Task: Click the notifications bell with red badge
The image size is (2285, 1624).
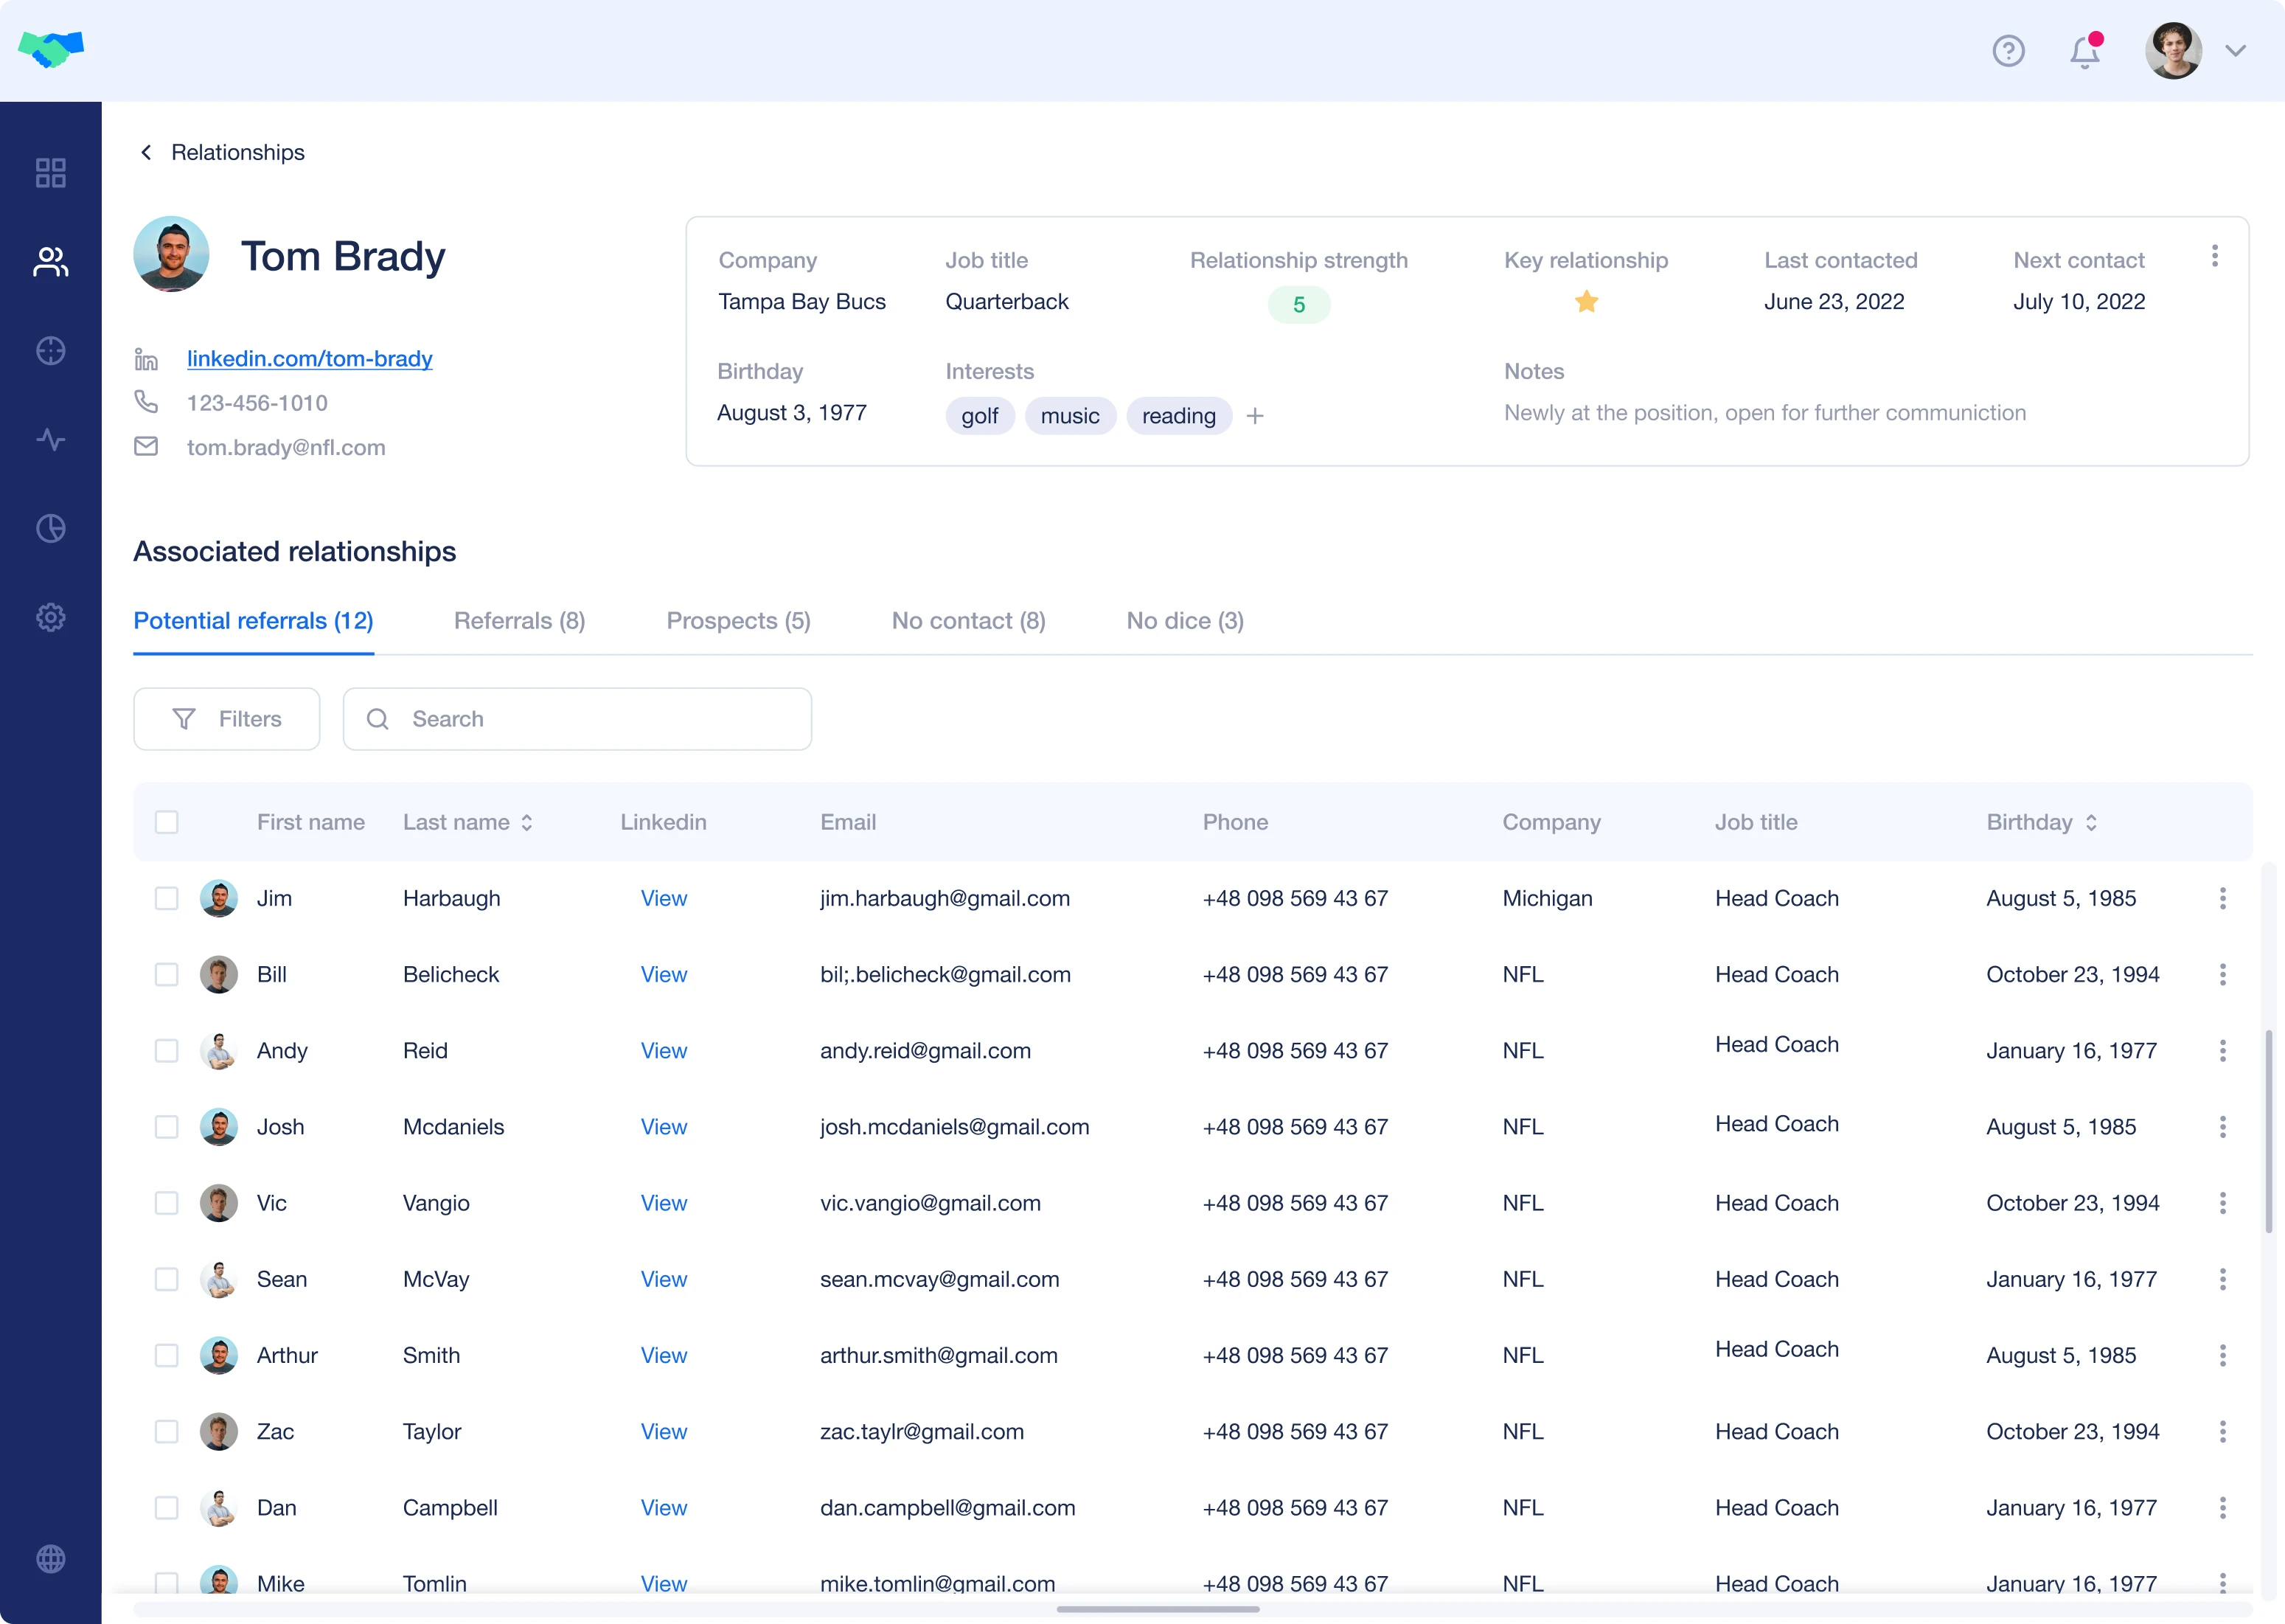Action: coord(2083,51)
